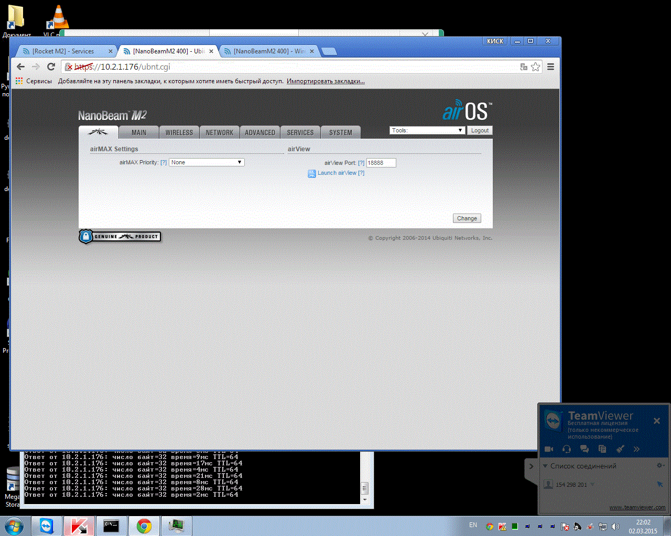Click the translate page icon
The height and width of the screenshot is (536, 671).
523,66
